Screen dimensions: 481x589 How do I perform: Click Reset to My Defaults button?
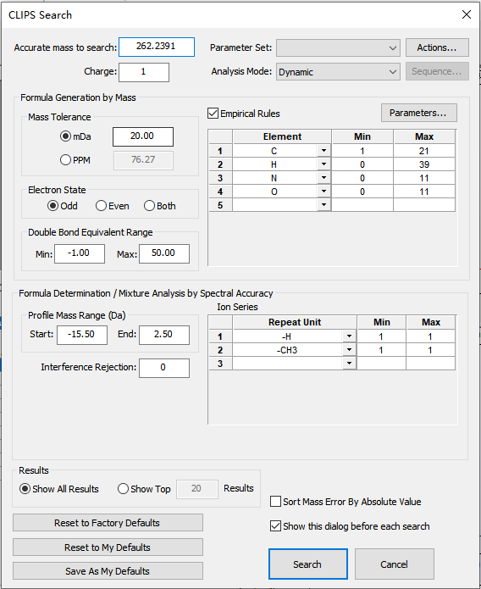(108, 547)
